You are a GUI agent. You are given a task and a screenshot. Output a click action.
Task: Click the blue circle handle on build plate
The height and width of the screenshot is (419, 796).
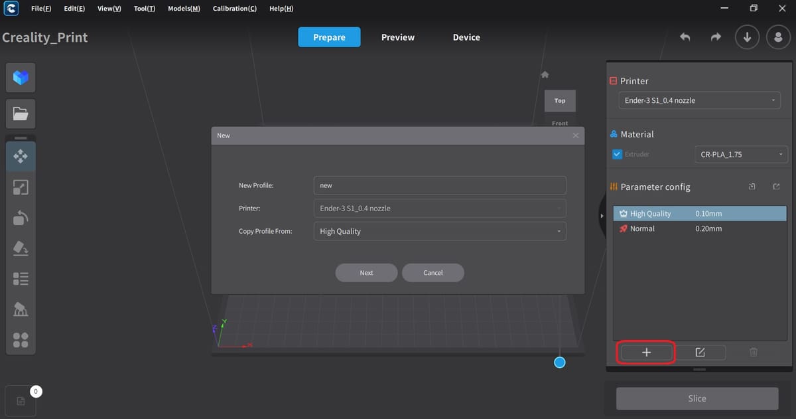[560, 363]
